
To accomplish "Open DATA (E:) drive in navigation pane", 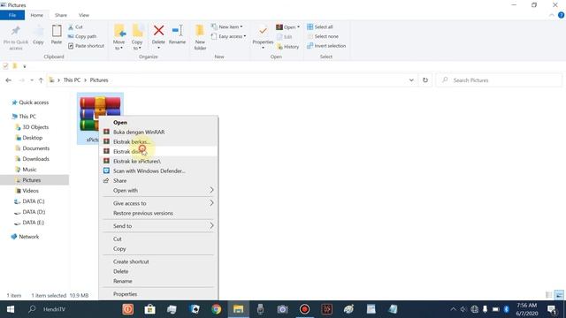I will point(34,223).
